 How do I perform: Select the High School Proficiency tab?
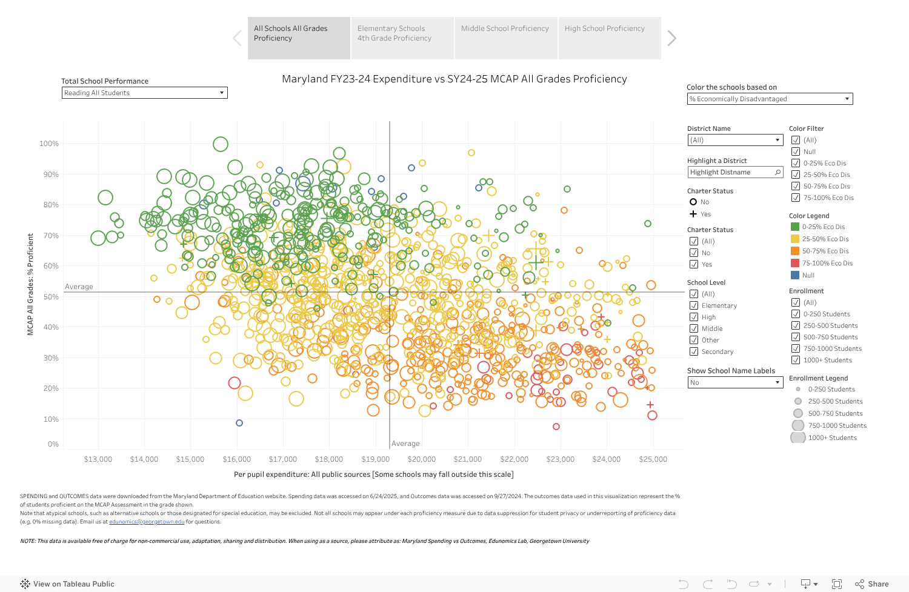tap(604, 28)
